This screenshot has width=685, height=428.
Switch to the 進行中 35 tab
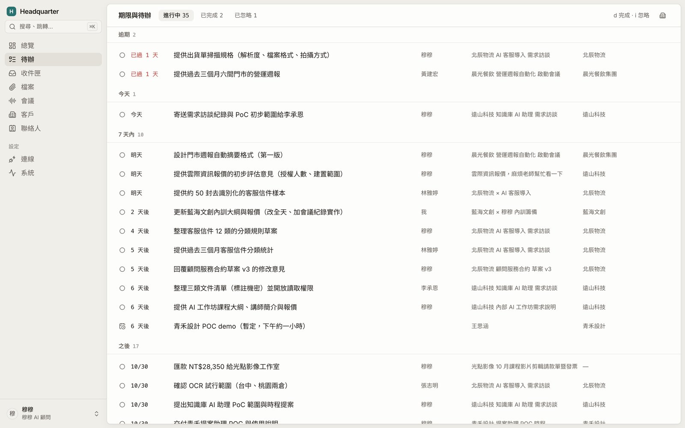(x=176, y=15)
